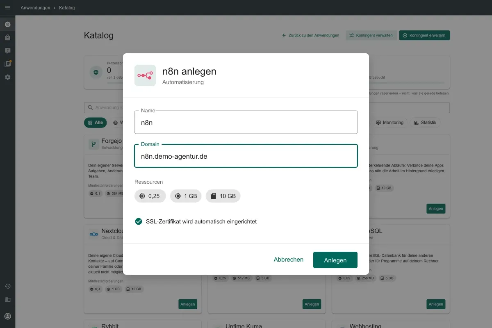492x328 pixels.
Task: Open the hamburger navigation menu
Action: coord(7,8)
